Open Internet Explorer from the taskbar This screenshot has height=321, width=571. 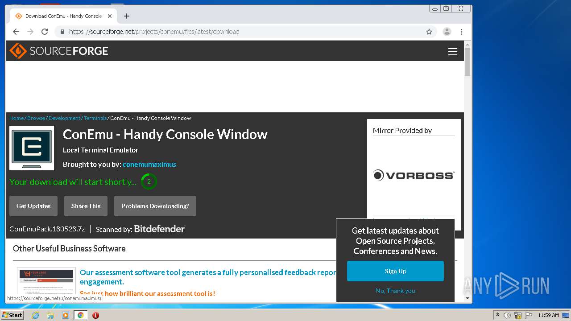[35, 315]
